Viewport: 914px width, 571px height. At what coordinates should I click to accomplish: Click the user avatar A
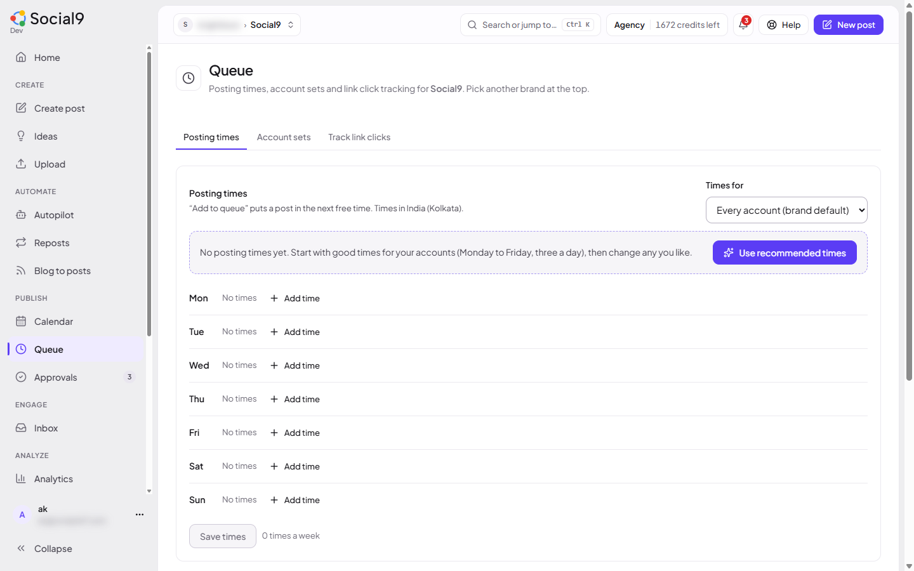tap(22, 515)
